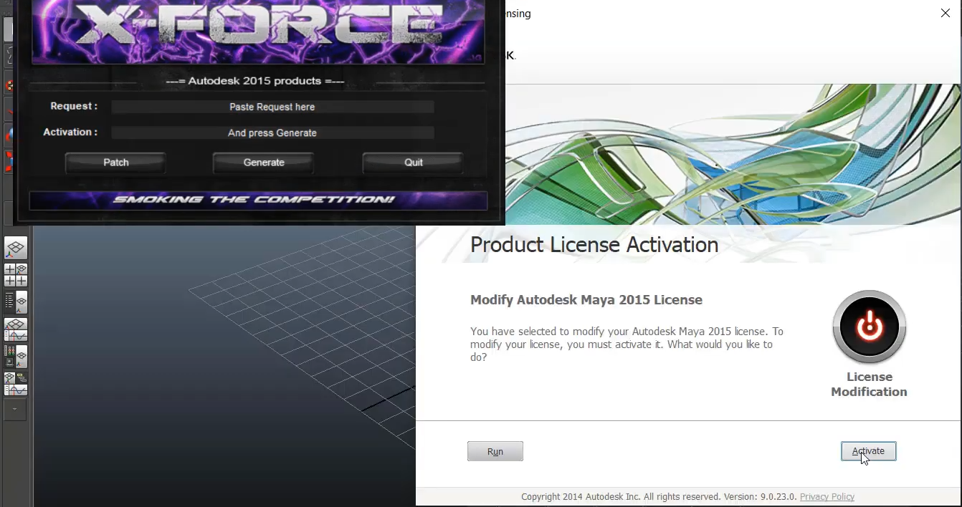
Task: Switch to Single Perspective View layout
Action: [16, 248]
